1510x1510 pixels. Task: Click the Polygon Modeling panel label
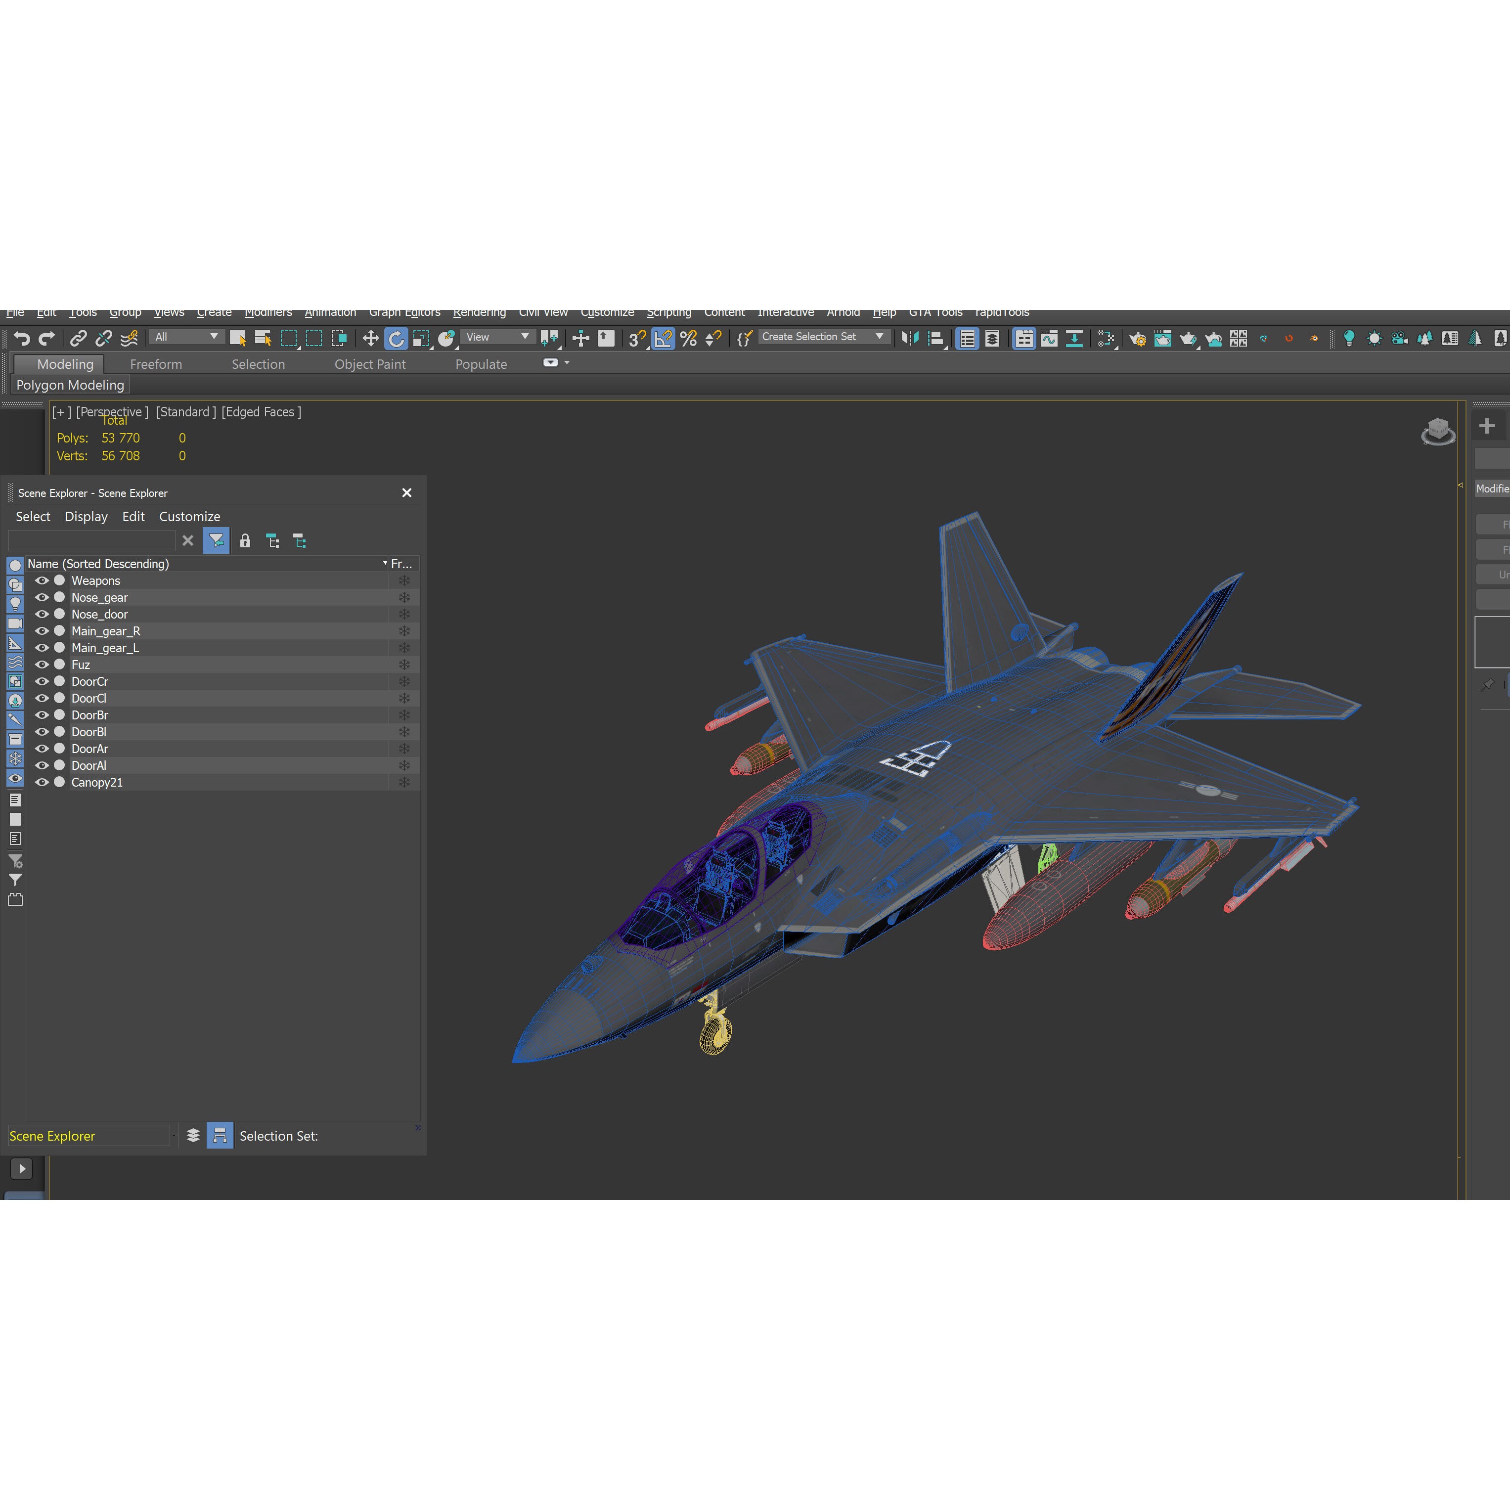point(70,385)
